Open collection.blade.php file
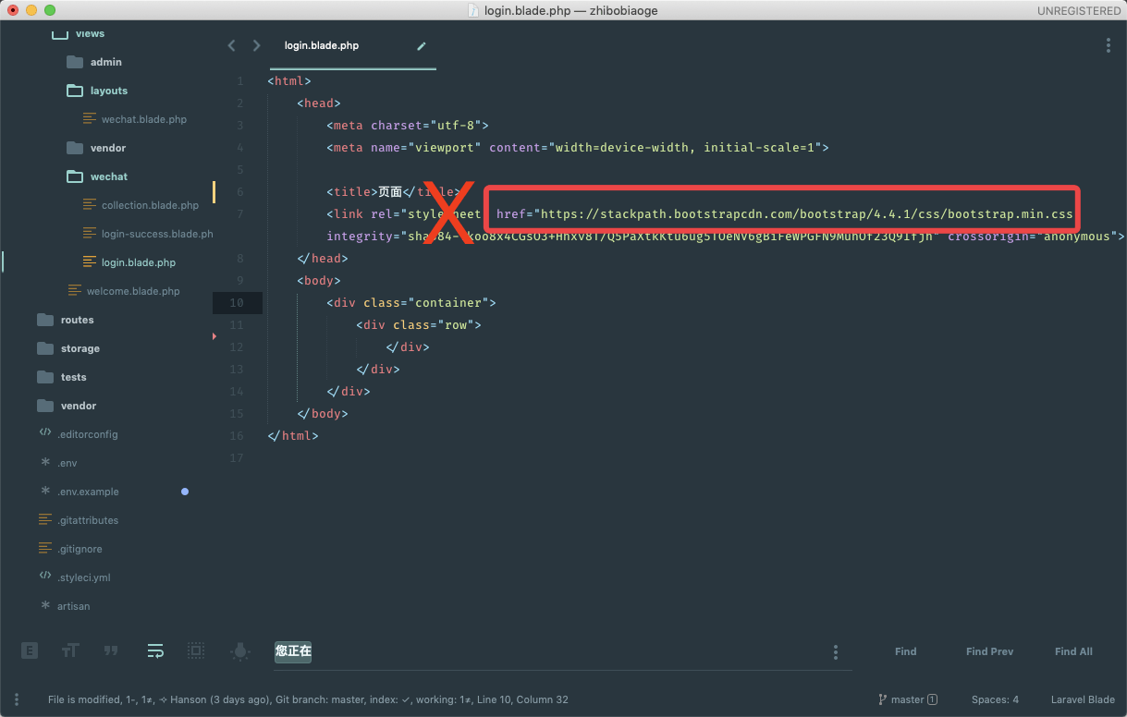This screenshot has height=717, width=1127. 150,205
